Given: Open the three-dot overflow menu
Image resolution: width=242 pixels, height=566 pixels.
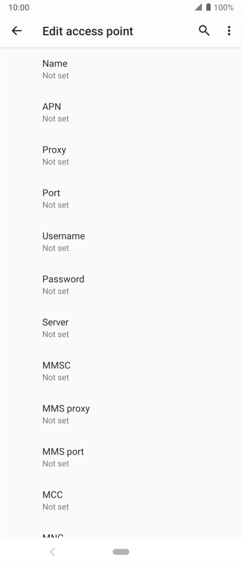Looking at the screenshot, I should 229,31.
